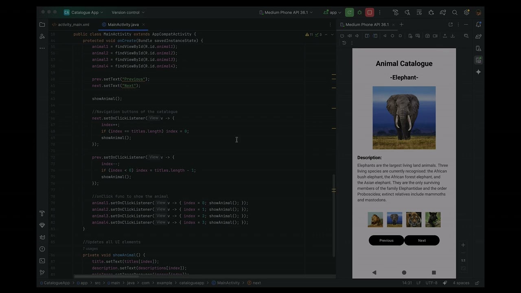Image resolution: width=521 pixels, height=293 pixels.
Task: Expand the Catalogue App project dropdown
Action: (83, 13)
